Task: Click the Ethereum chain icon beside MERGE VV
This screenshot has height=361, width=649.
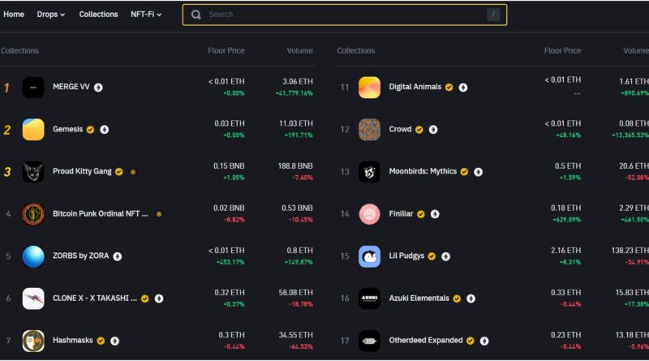Action: 98,87
